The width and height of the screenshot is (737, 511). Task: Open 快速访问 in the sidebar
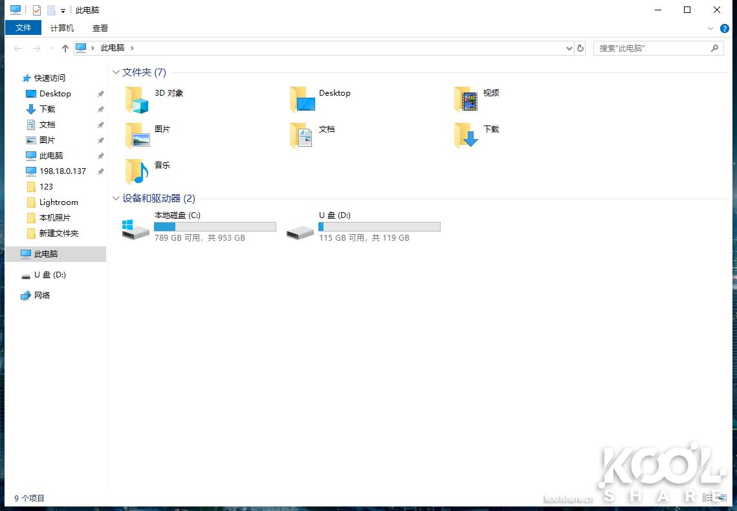tap(49, 78)
